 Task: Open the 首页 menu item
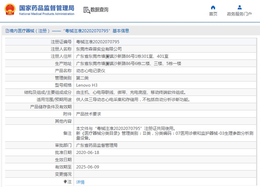[213, 14]
